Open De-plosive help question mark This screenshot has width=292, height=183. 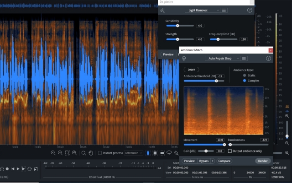pos(250,10)
